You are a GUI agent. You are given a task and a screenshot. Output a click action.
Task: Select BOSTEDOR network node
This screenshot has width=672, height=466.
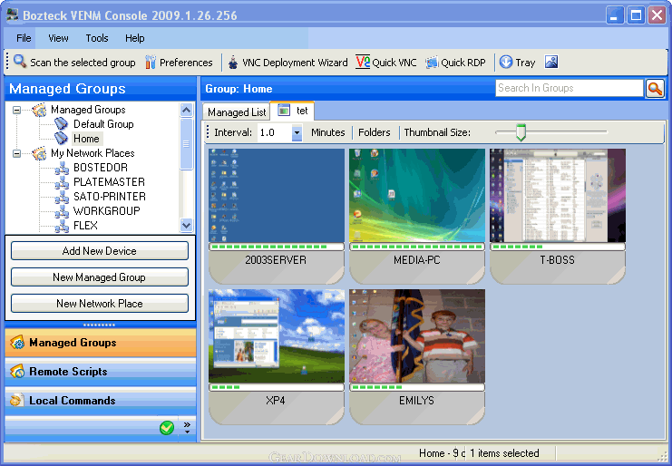(101, 168)
